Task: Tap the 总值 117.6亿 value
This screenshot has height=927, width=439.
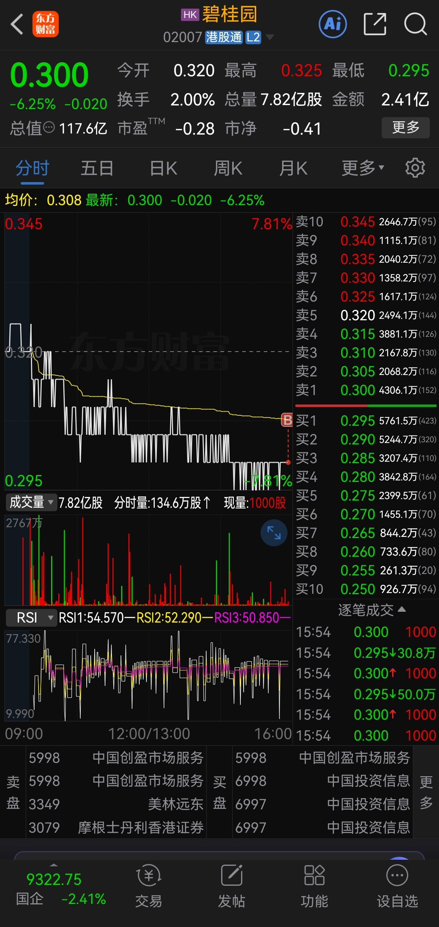Action: tap(83, 128)
